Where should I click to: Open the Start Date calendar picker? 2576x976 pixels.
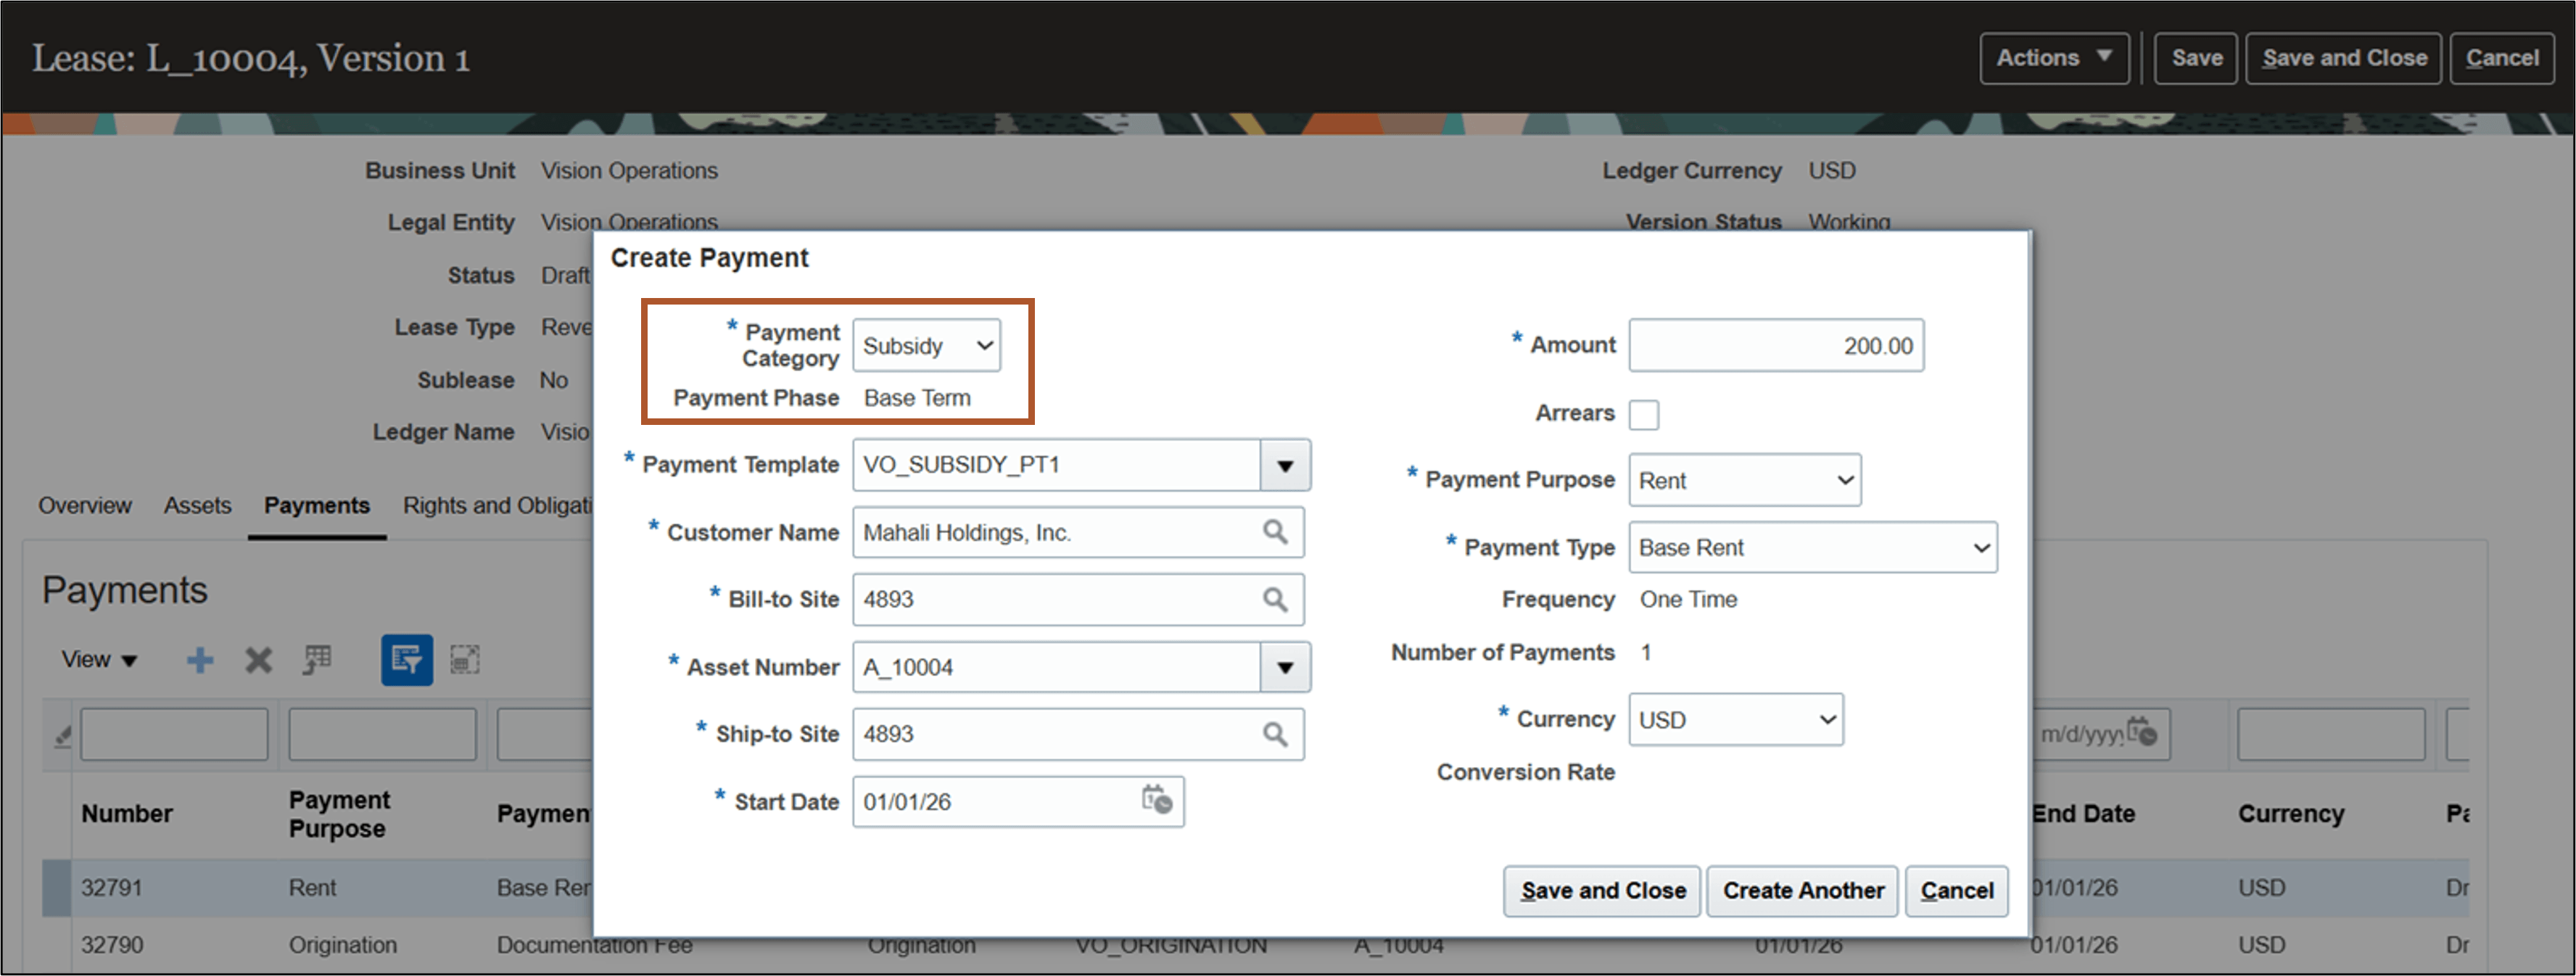[x=1157, y=801]
